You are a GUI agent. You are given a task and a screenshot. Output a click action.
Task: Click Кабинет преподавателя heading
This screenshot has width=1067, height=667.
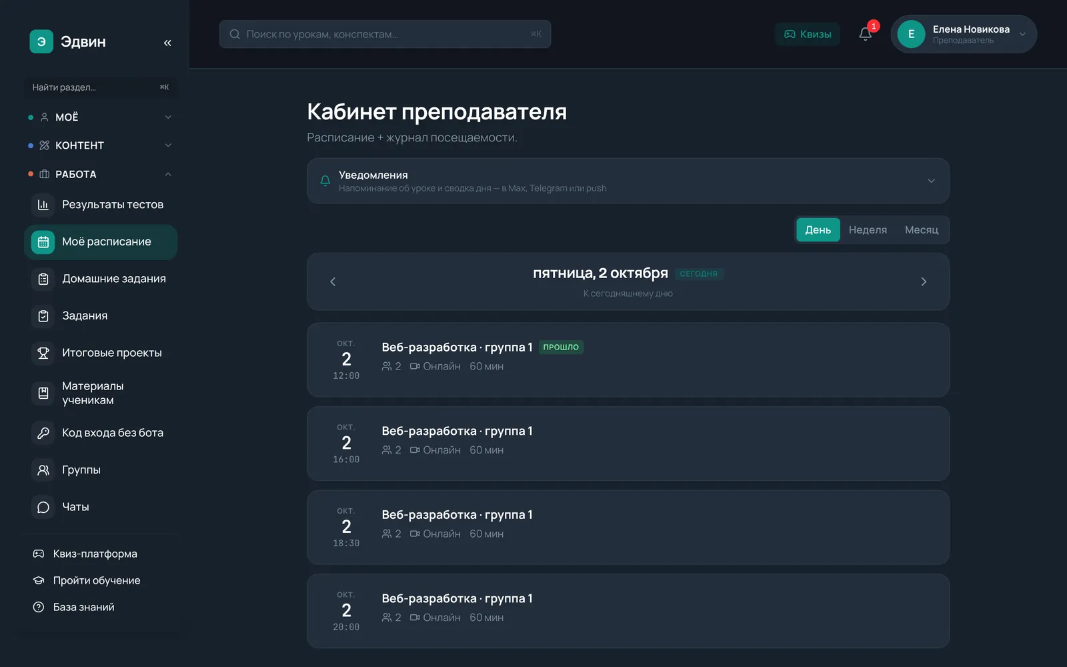437,112
